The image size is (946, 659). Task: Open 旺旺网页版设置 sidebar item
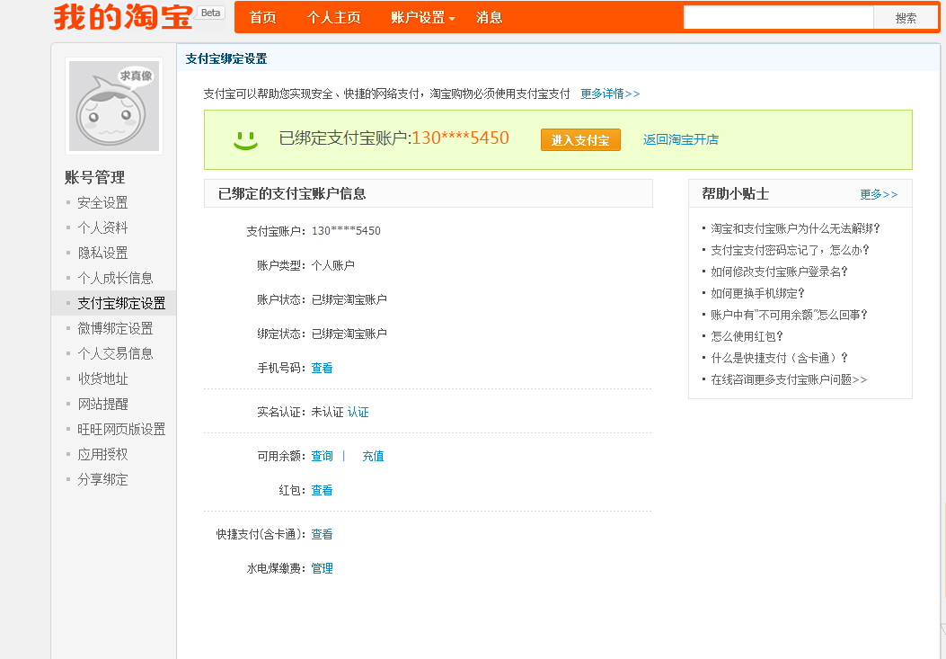[121, 429]
